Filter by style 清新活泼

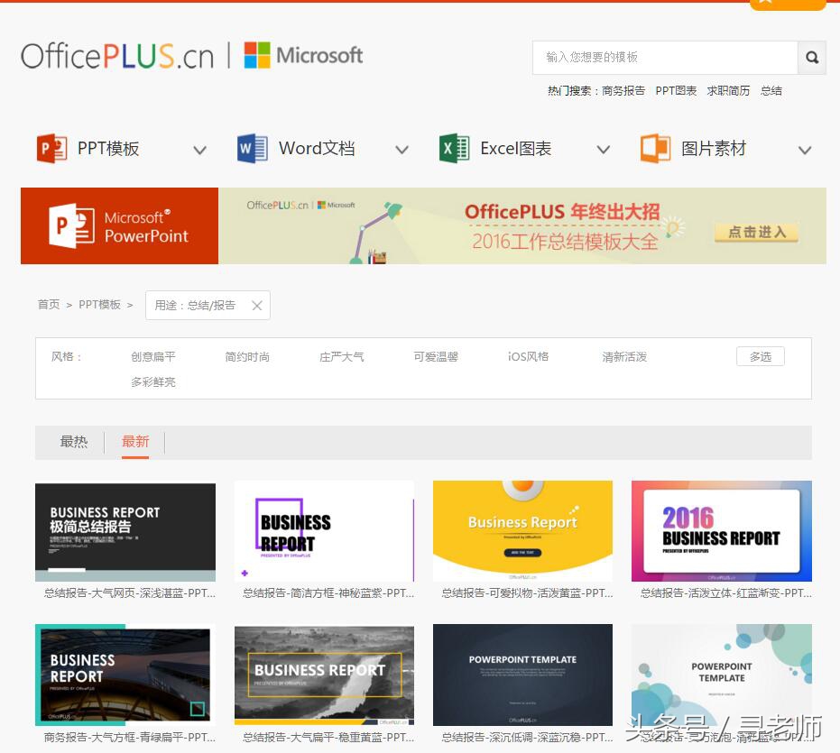coord(624,357)
